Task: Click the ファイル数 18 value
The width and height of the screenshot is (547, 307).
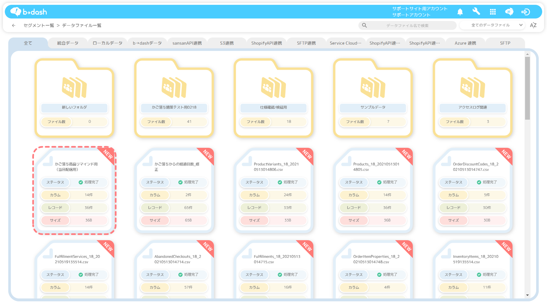Action: [289, 121]
